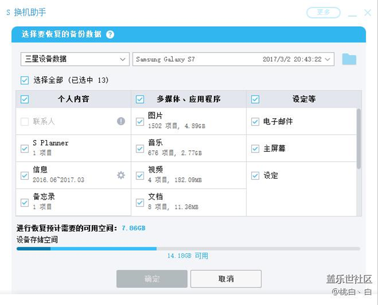
Task: Open the Samsung Galaxy S7 backup dropdown
Action: (233, 59)
